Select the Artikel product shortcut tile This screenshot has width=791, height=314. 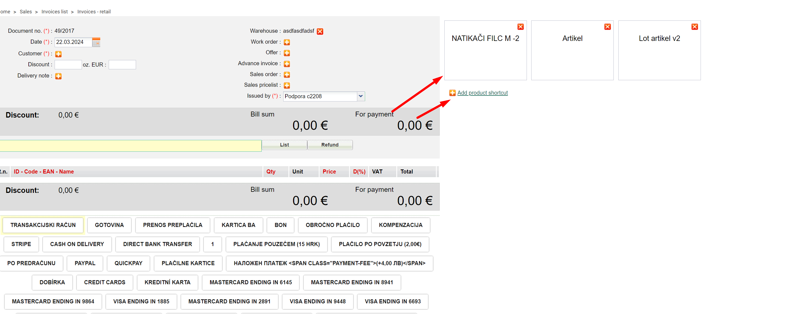572,50
